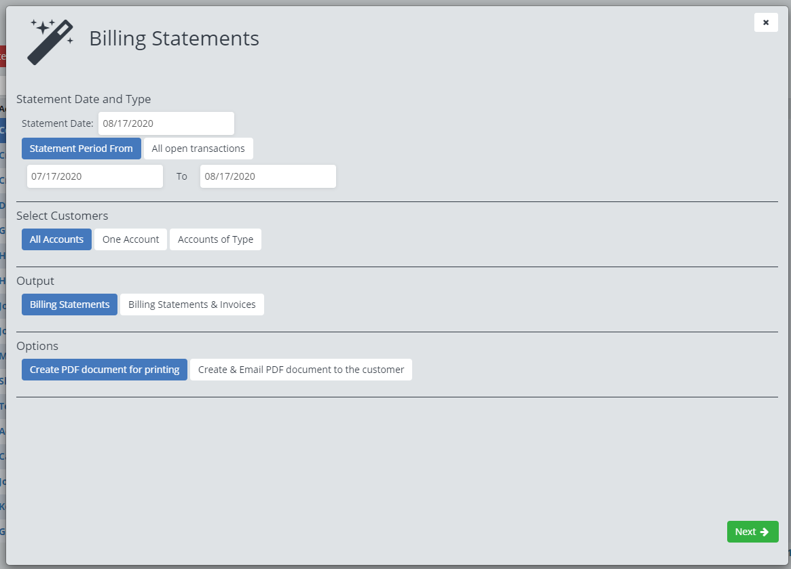Click the Billing Statements dialog title
The image size is (791, 569).
coord(174,38)
